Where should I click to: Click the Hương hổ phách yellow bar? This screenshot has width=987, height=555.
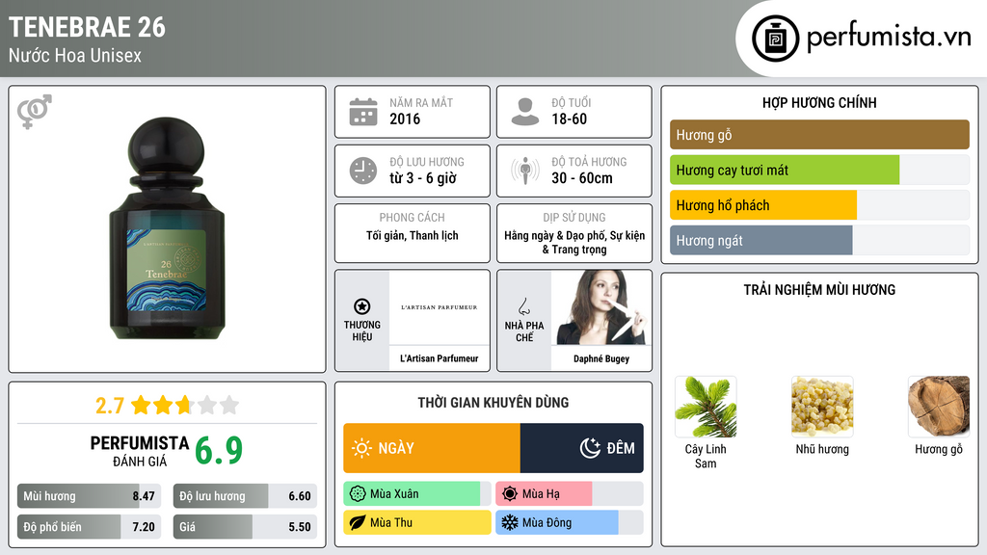(x=763, y=205)
